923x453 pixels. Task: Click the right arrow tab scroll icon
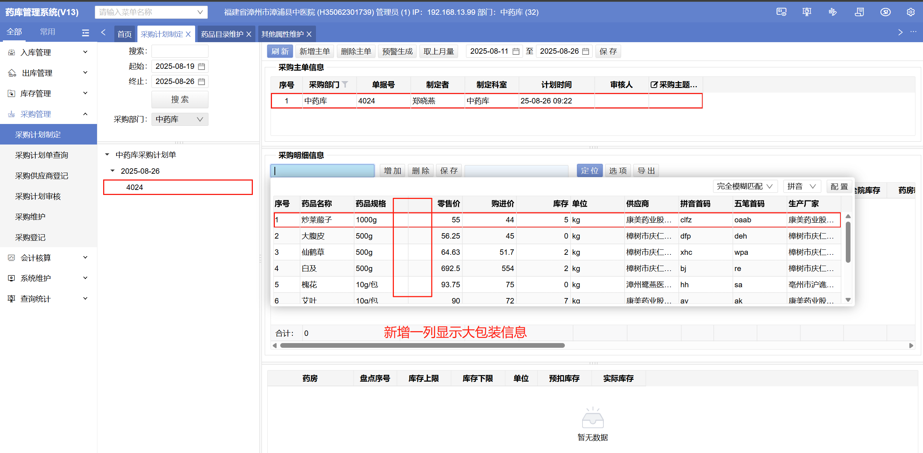[900, 32]
